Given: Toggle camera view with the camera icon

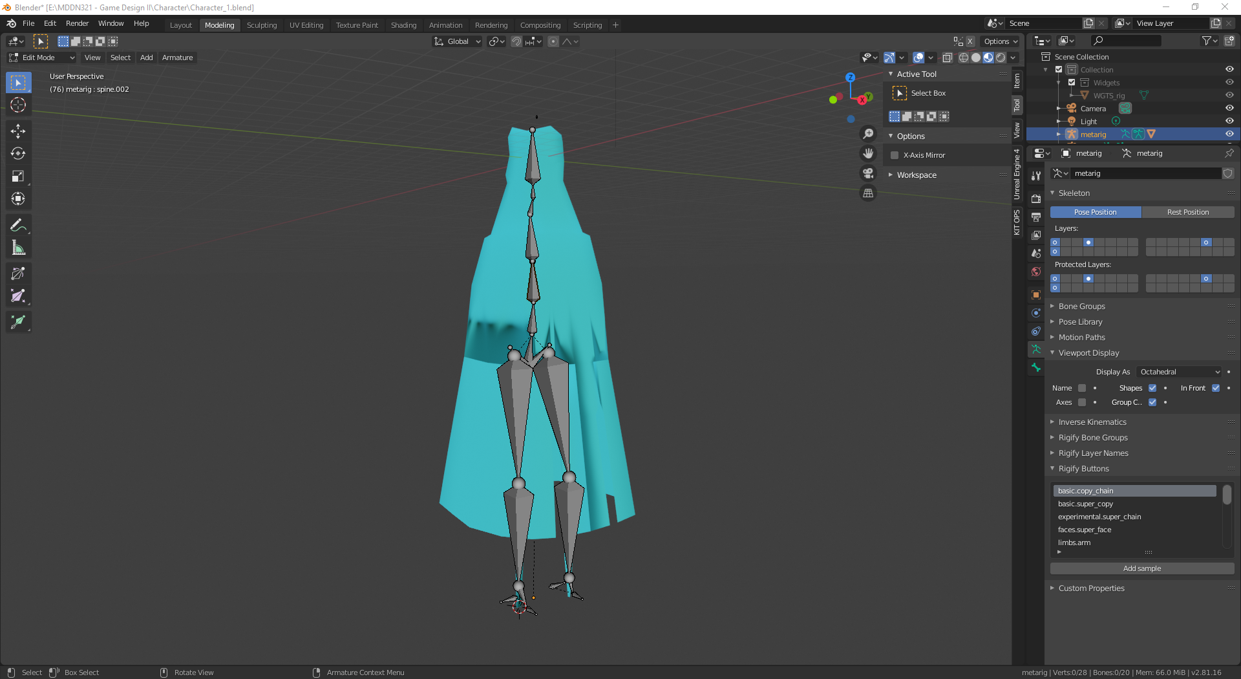Looking at the screenshot, I should tap(868, 173).
